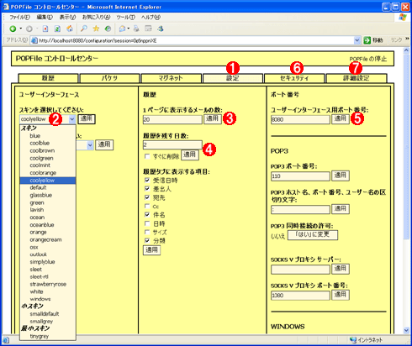The height and width of the screenshot is (346, 412).
Task: Focus the 履歴を残す日数 input field
Action: 172,144
